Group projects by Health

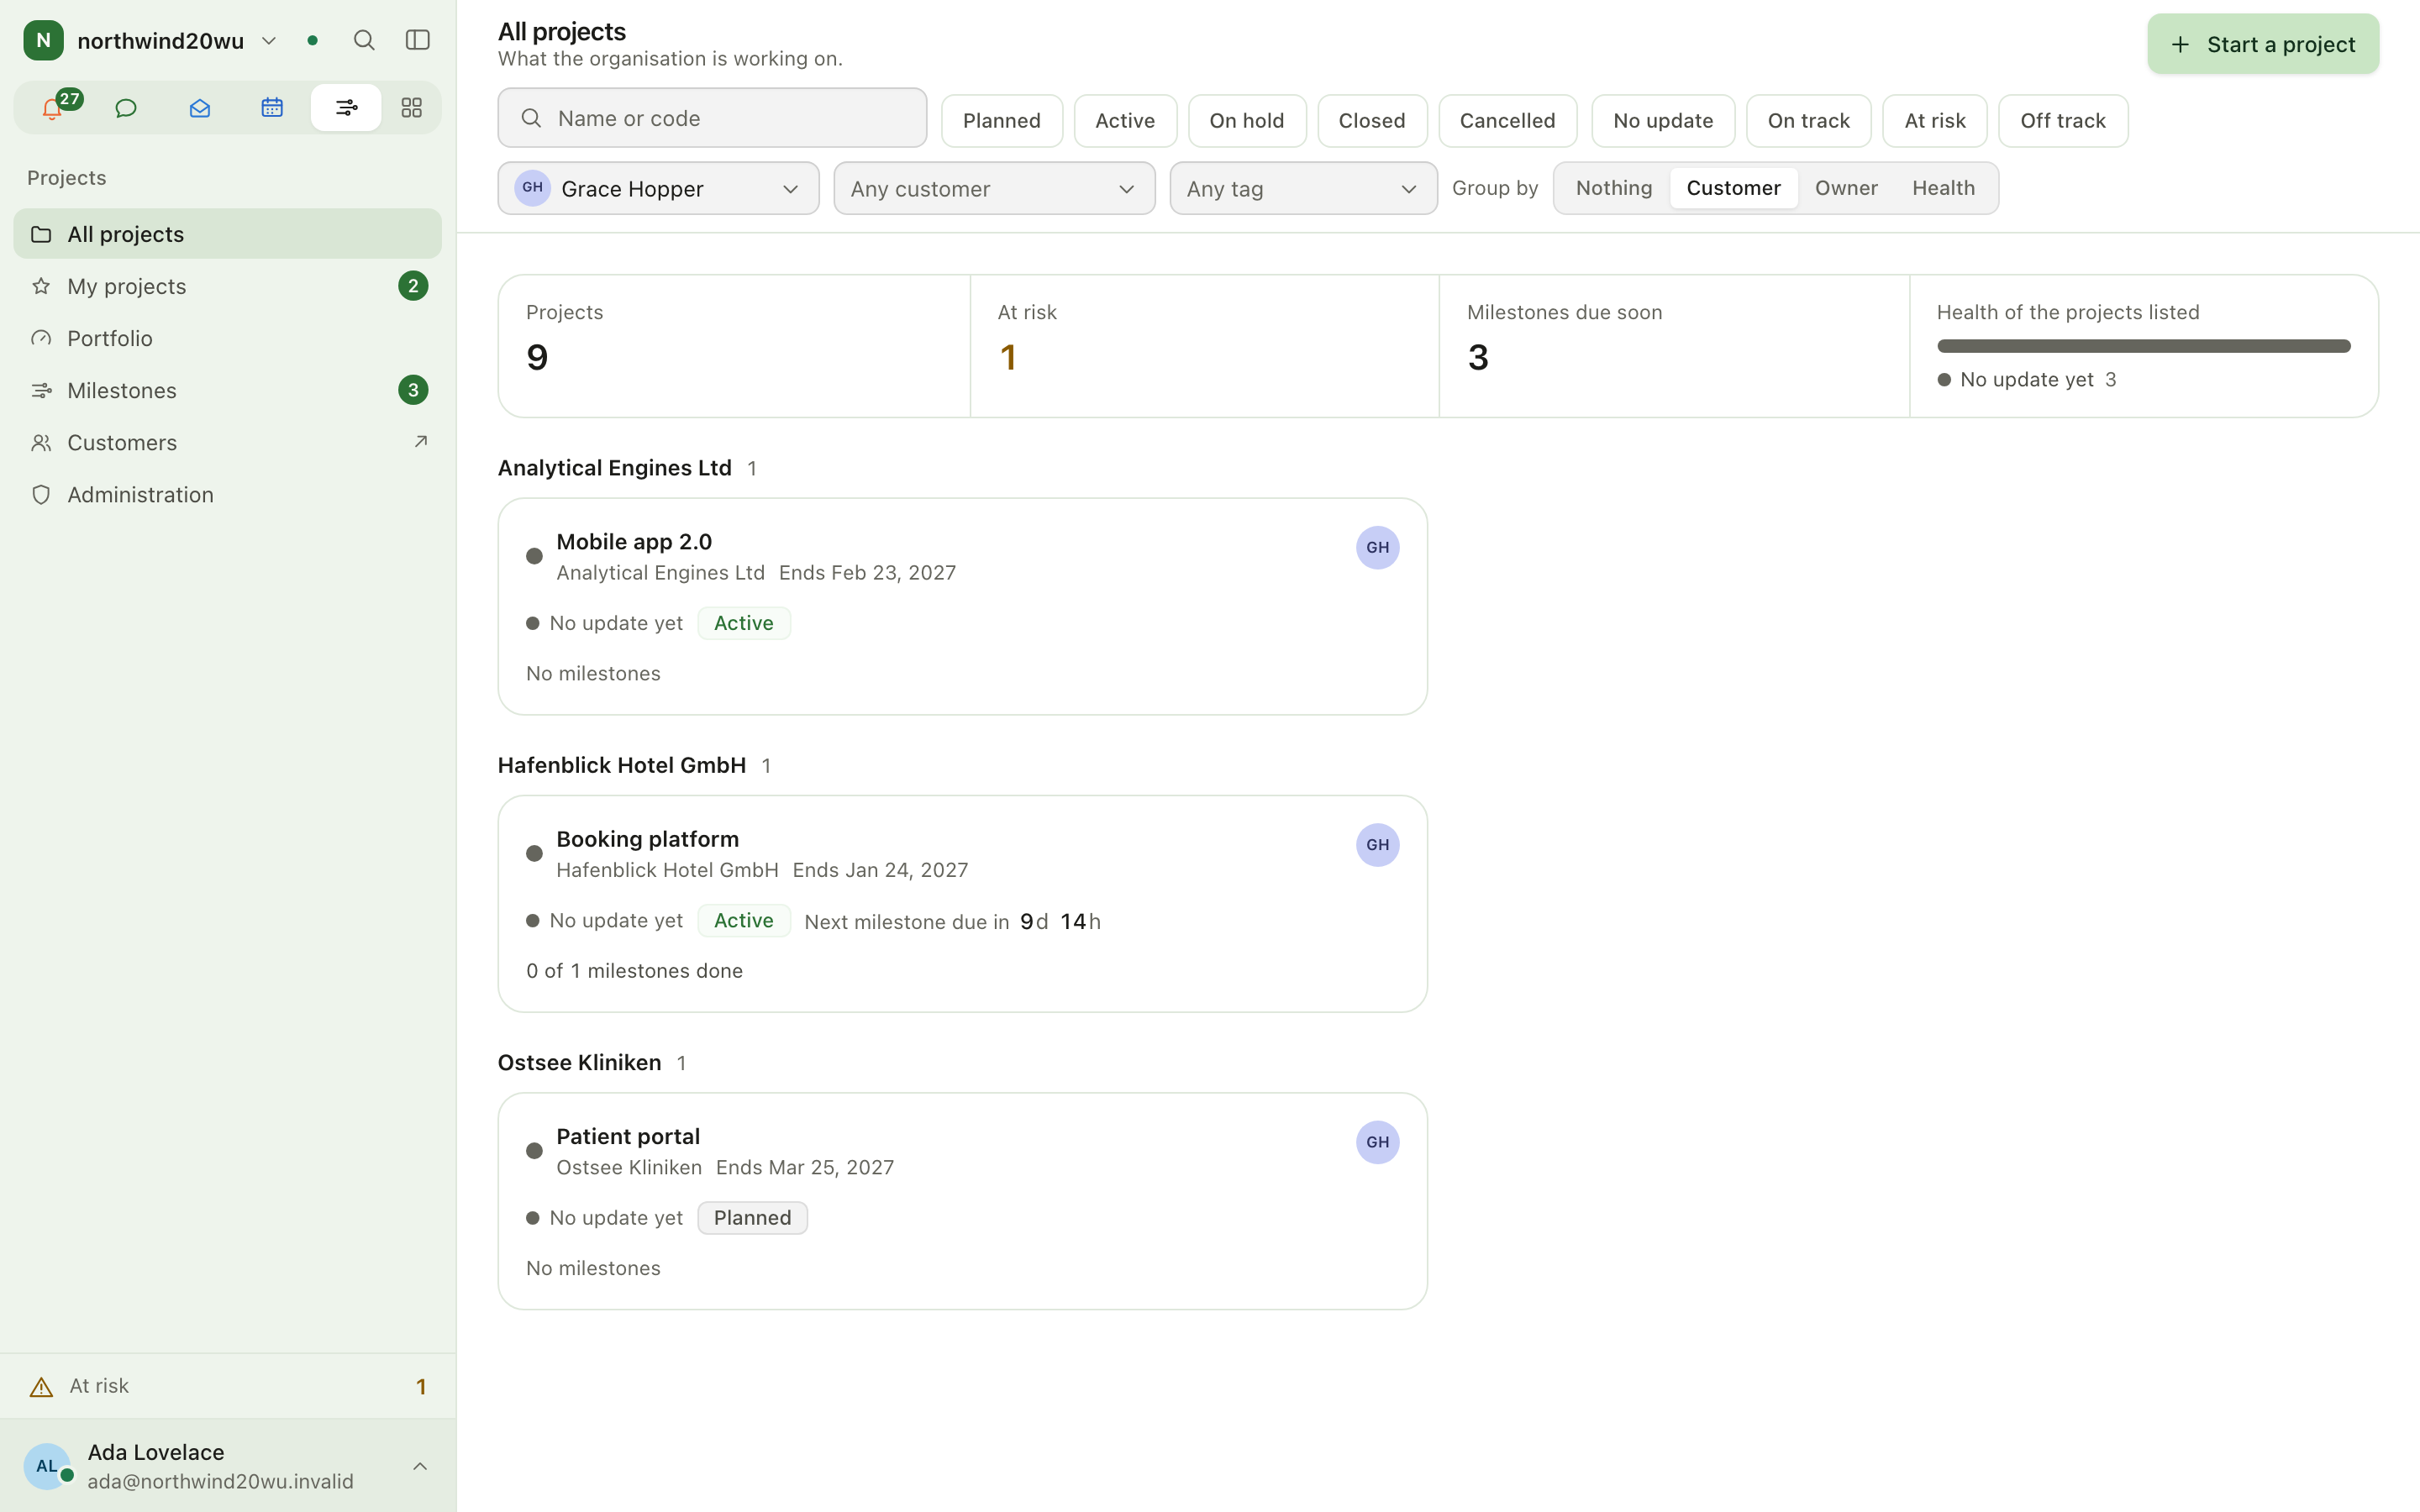(x=1943, y=188)
